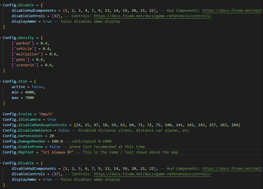Collapse the Config.Stun code block
The width and height of the screenshot is (263, 189).
[1, 81]
